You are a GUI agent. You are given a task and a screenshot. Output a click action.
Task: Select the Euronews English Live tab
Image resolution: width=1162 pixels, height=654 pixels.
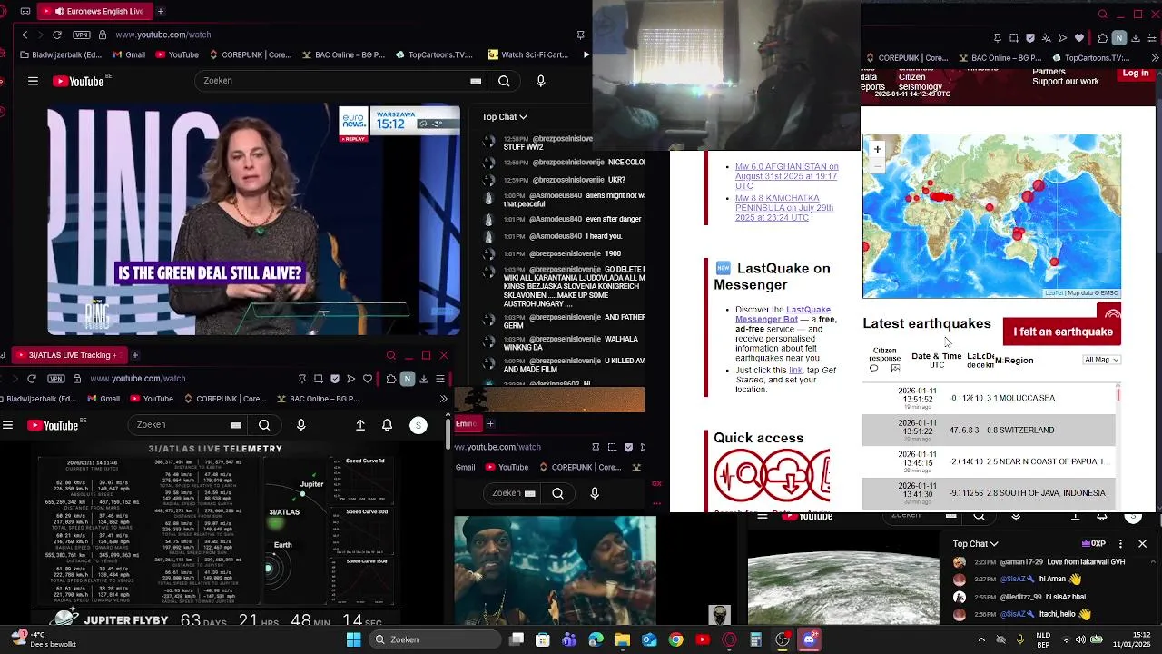95,11
